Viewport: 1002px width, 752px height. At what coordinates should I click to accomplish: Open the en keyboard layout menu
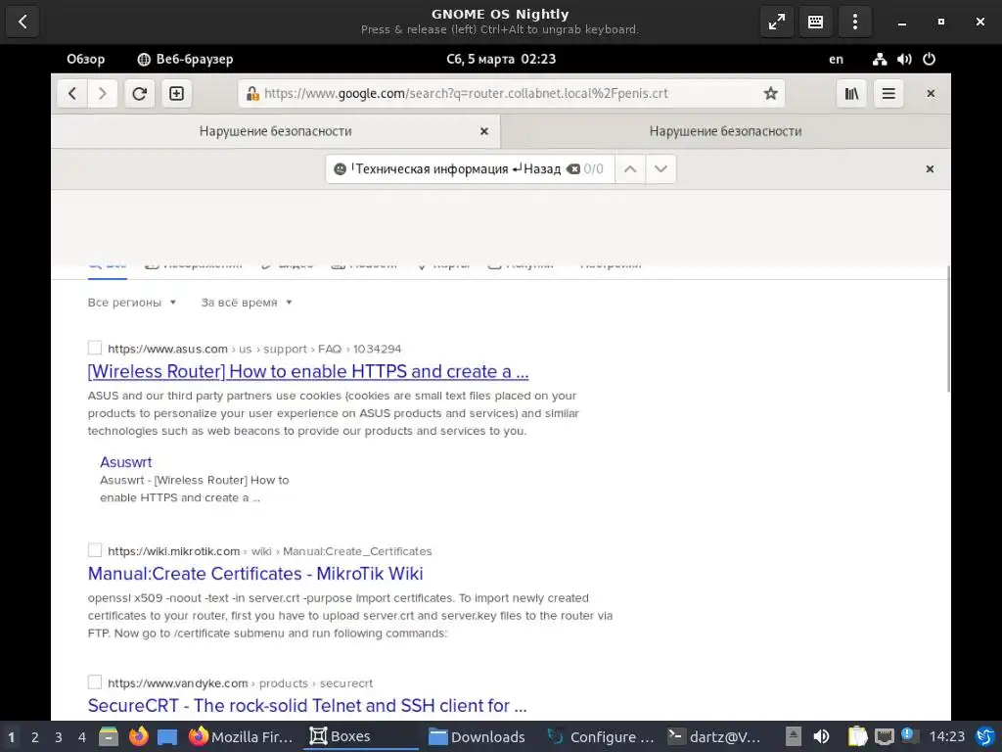point(836,60)
